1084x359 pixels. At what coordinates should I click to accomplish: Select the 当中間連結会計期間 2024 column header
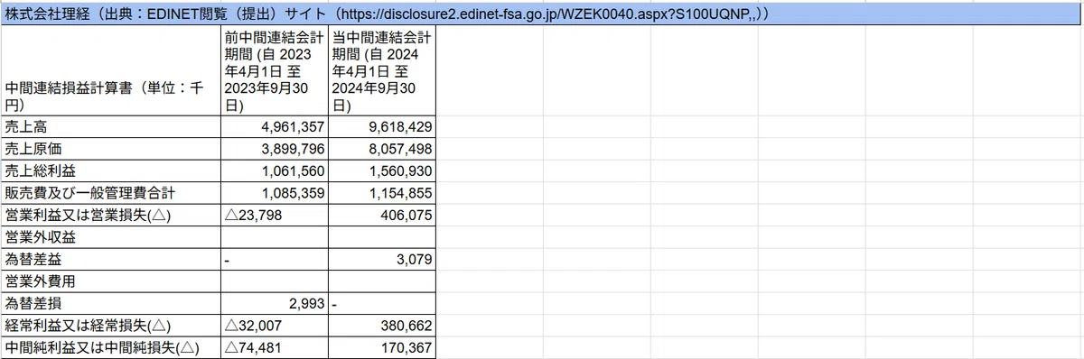point(383,71)
